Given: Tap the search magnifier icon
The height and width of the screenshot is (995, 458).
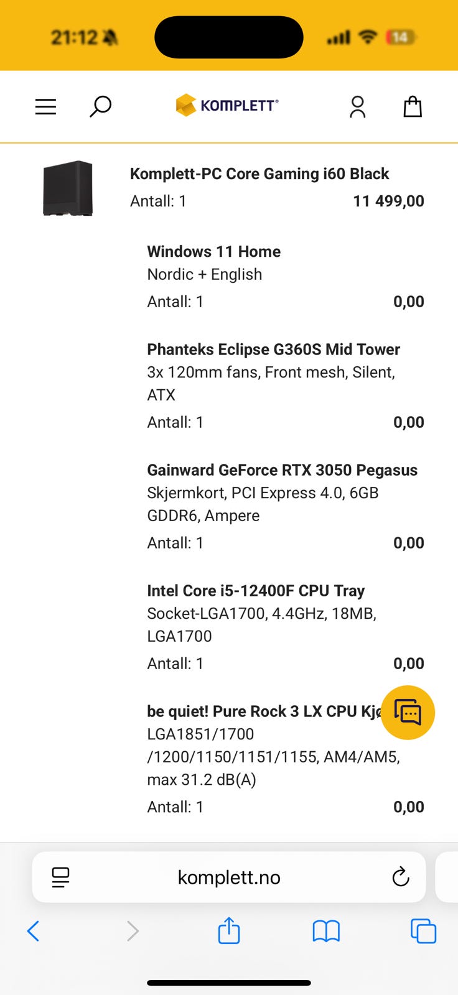Looking at the screenshot, I should point(100,106).
